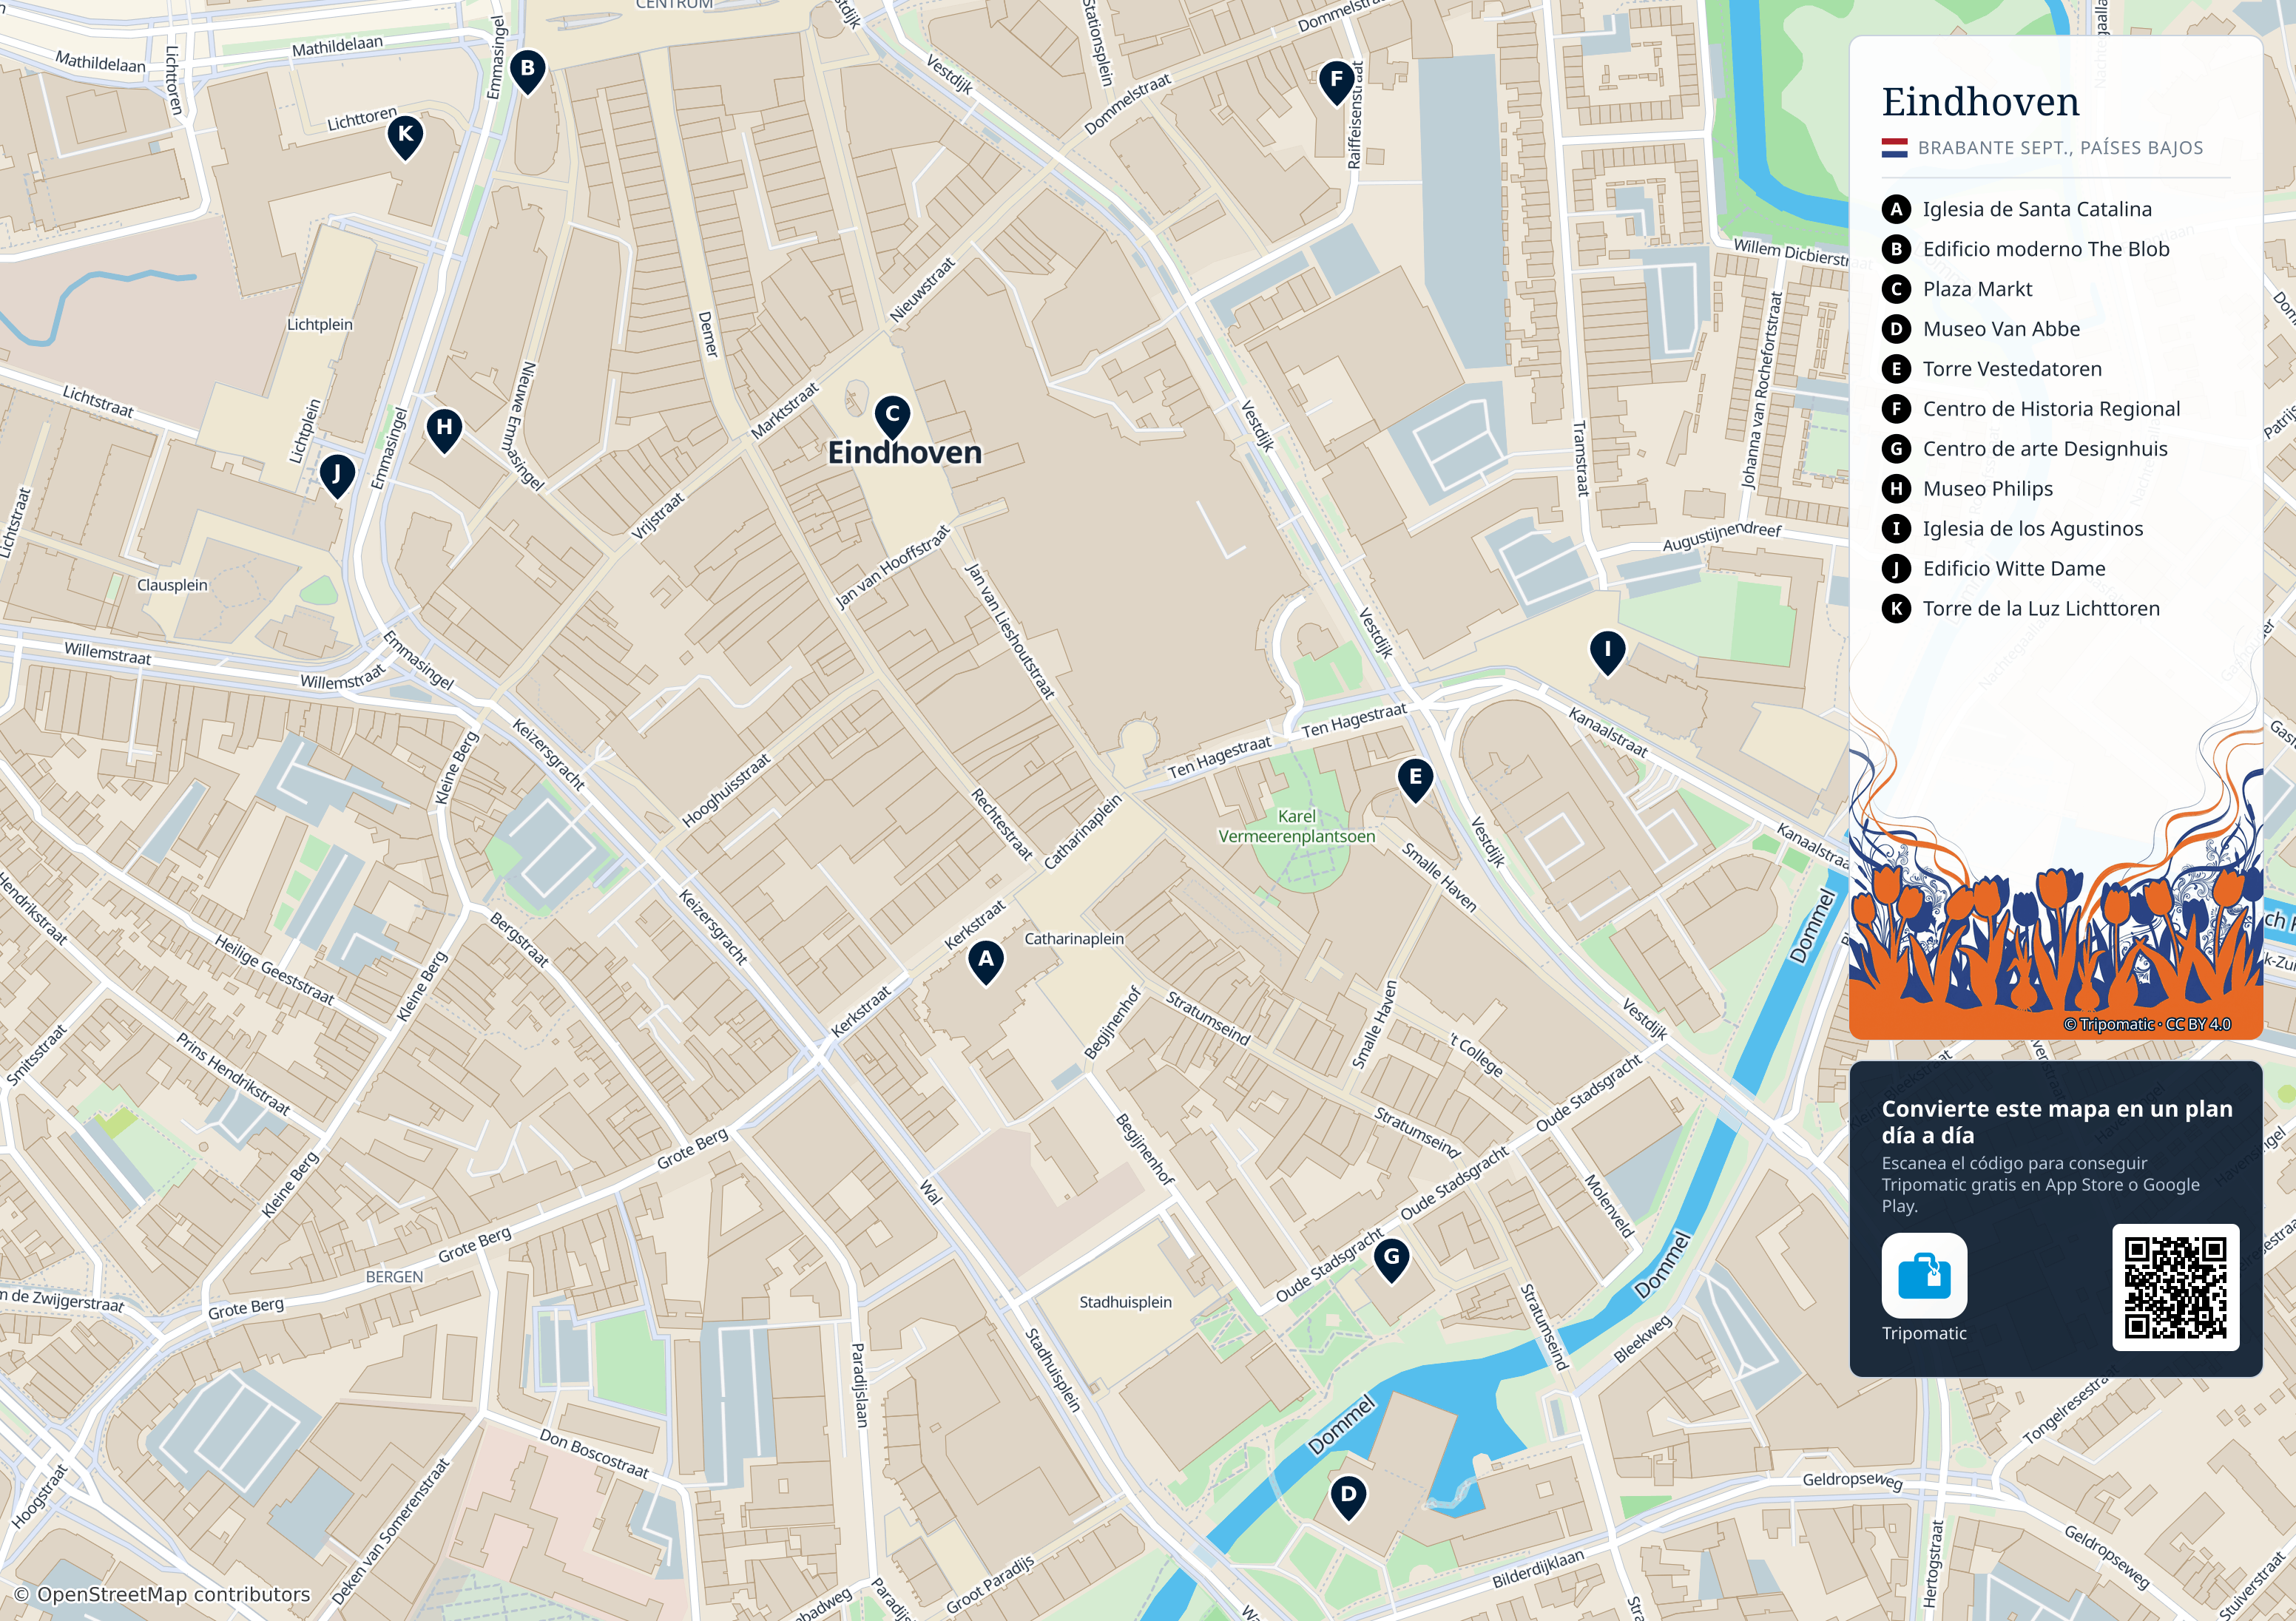Viewport: 2296px width, 1621px height.
Task: Click the 'Rechtestraat' street label
Action: pyautogui.click(x=1001, y=824)
